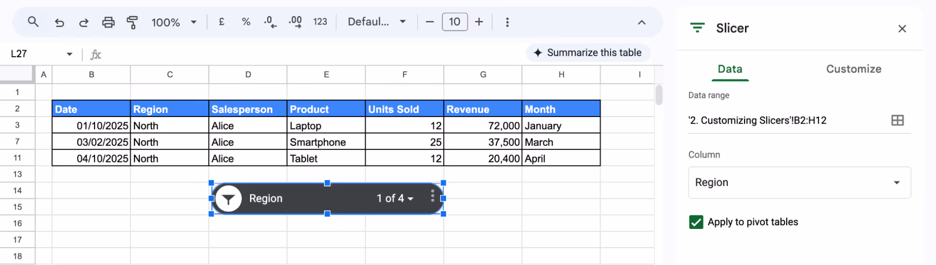The width and height of the screenshot is (936, 265).
Task: Click the vertical scrollbar thumb
Action: (659, 95)
